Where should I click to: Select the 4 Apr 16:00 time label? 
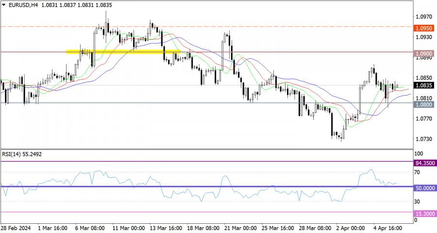tap(388, 228)
